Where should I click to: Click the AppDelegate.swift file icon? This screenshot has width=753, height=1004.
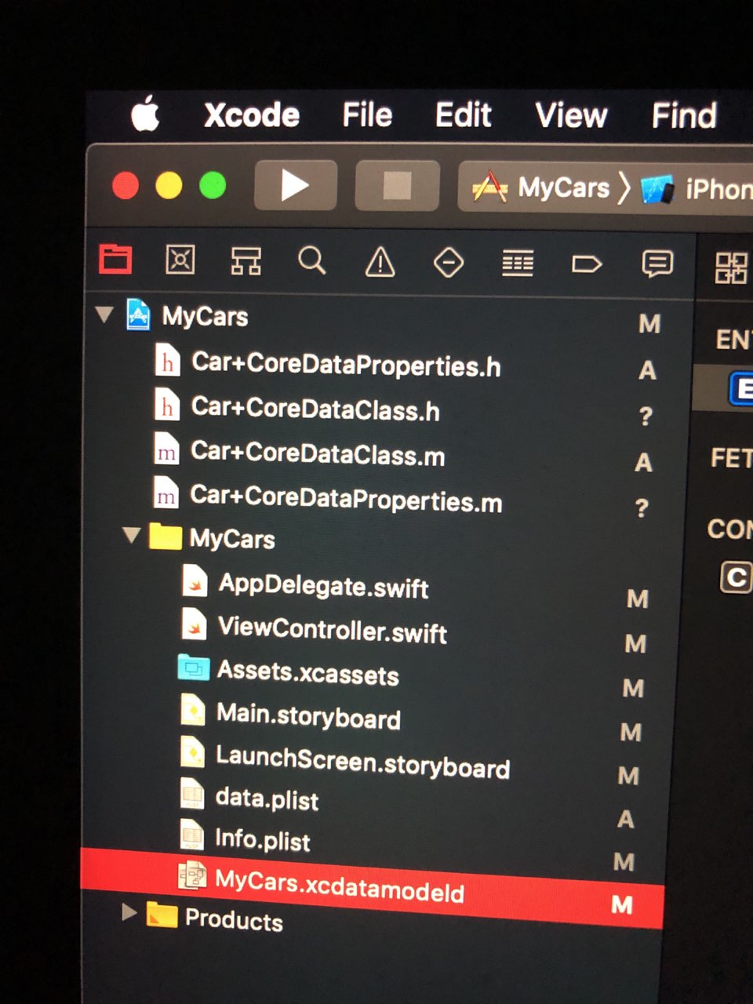[195, 582]
